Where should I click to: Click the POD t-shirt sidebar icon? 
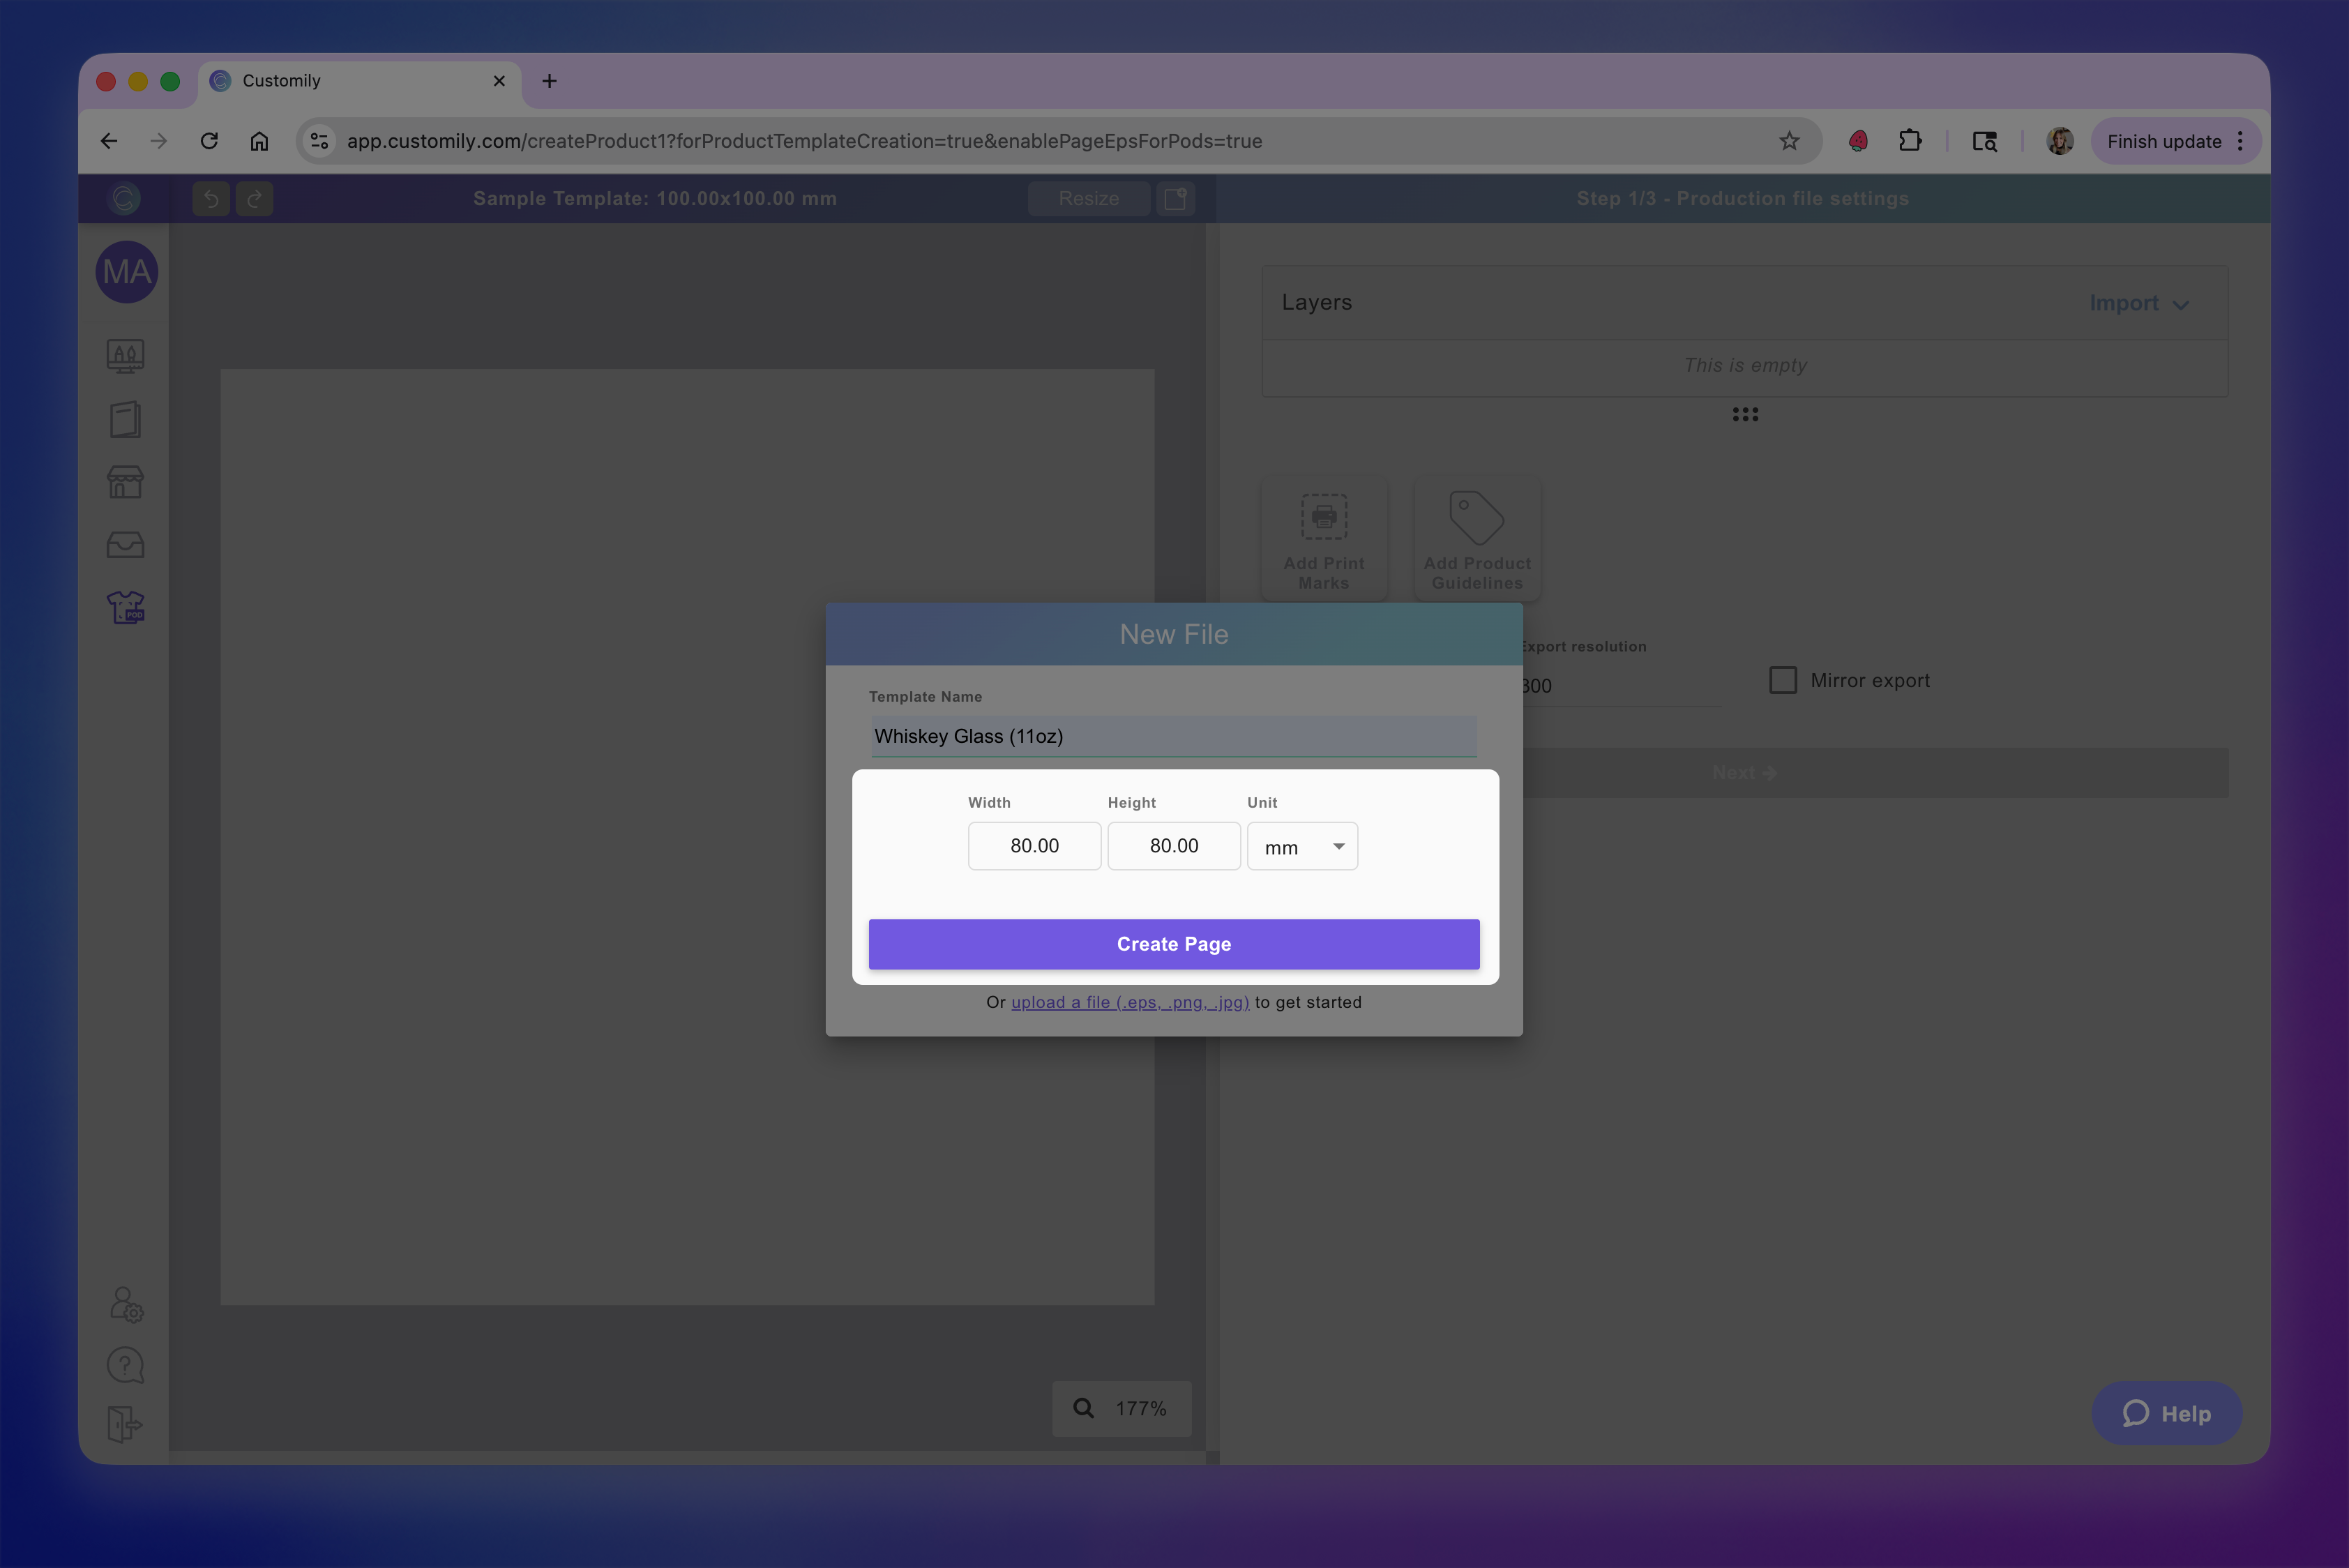[125, 607]
